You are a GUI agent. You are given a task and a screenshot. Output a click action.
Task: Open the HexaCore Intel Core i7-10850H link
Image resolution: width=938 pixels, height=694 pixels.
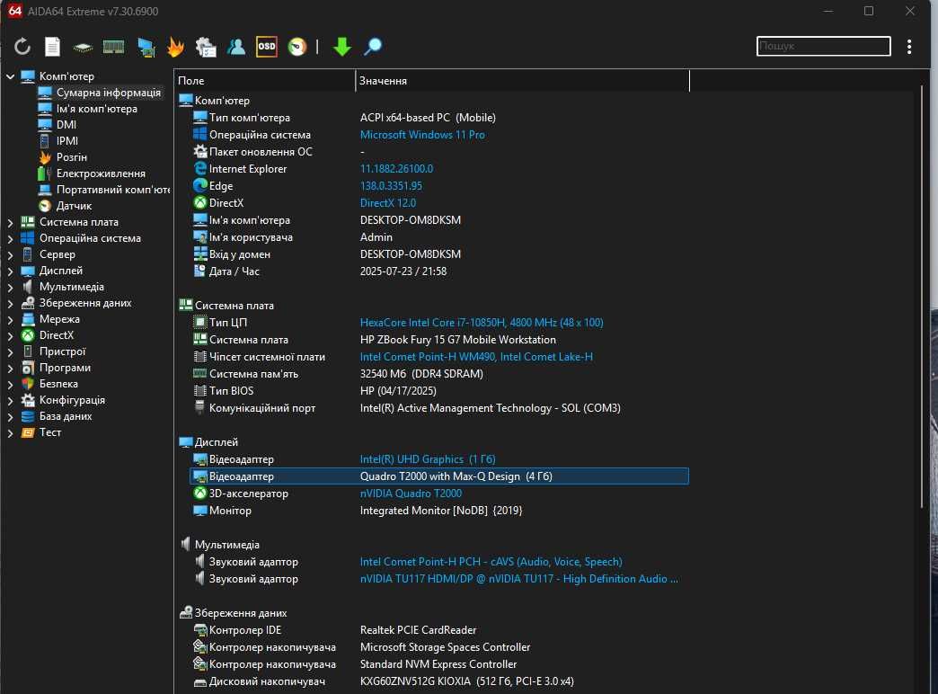click(482, 322)
